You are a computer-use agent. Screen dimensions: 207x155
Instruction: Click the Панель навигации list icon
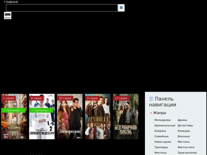pos(151,99)
